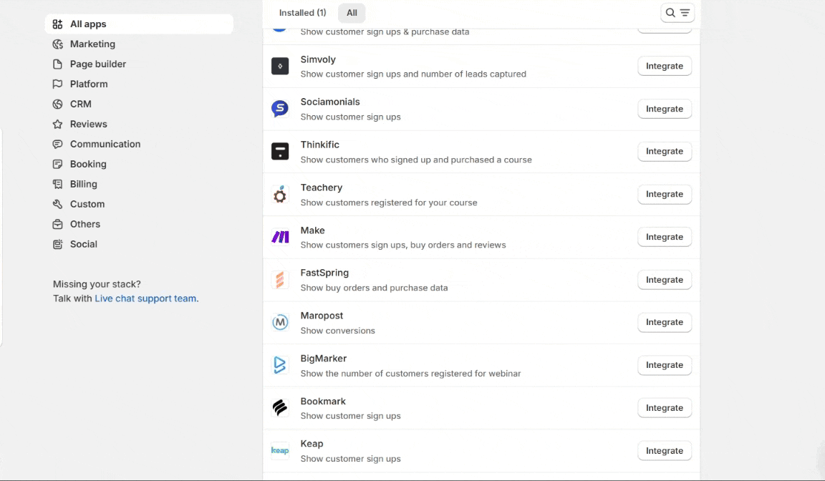Click the Maropost app logo
Screen dimensions: 825x481
tap(280, 322)
